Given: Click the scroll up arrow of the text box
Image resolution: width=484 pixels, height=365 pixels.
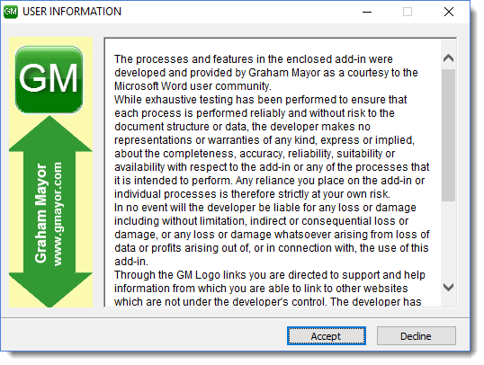Looking at the screenshot, I should click(448, 58).
